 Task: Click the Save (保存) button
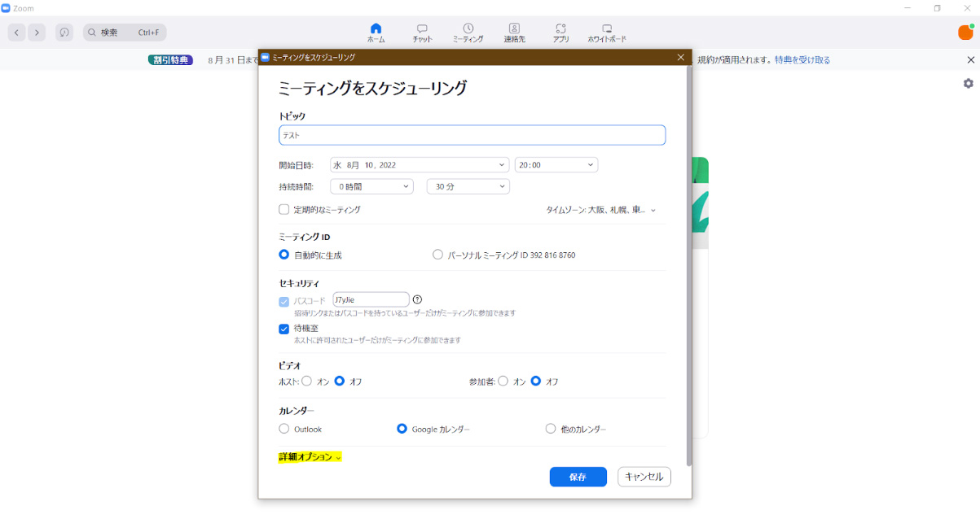coord(578,477)
